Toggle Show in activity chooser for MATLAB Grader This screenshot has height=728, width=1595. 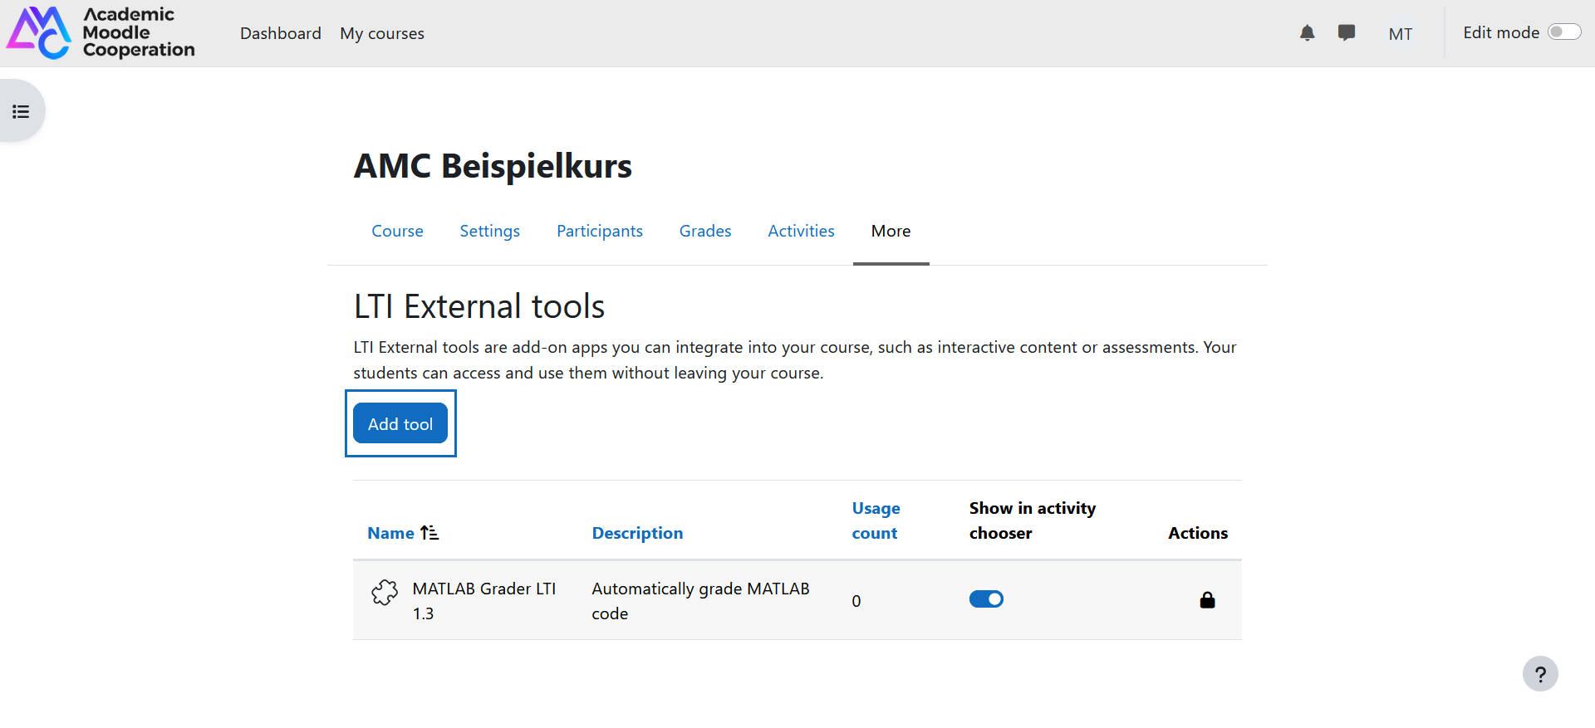986,599
